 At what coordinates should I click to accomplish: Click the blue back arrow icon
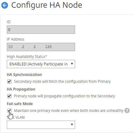[x=5, y=5]
